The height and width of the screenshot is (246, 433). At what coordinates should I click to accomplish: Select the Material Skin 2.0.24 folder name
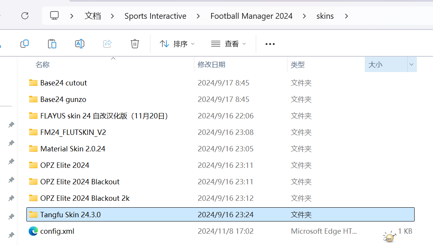pos(73,149)
